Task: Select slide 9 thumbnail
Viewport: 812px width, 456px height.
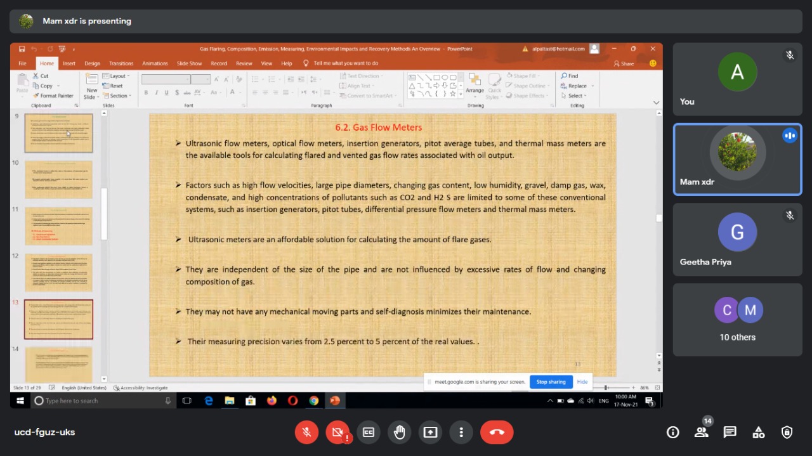Action: (x=58, y=133)
